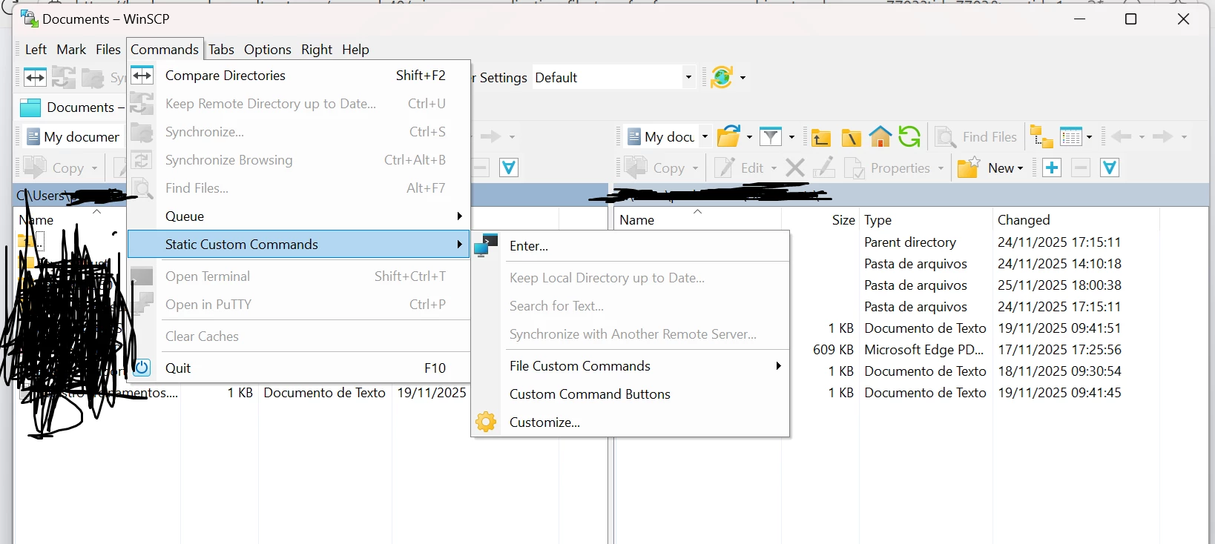Click Search for Text... submenu entry
Screen dimensions: 1215x544
tap(630, 306)
